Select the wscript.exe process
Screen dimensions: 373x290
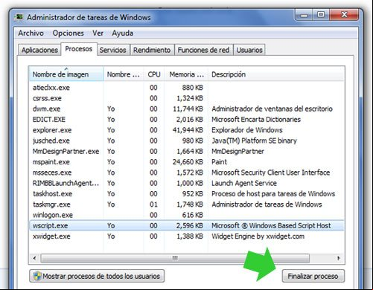187,225
